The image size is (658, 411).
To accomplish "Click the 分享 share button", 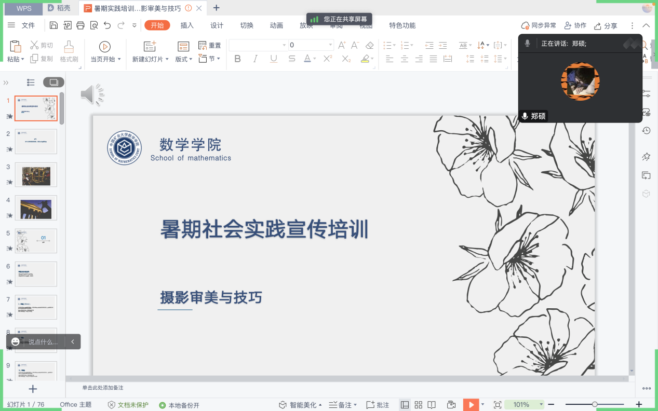I will 606,25.
